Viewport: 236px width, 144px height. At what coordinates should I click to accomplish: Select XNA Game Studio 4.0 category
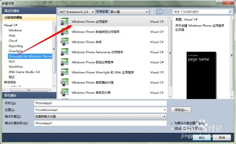(x=24, y=72)
